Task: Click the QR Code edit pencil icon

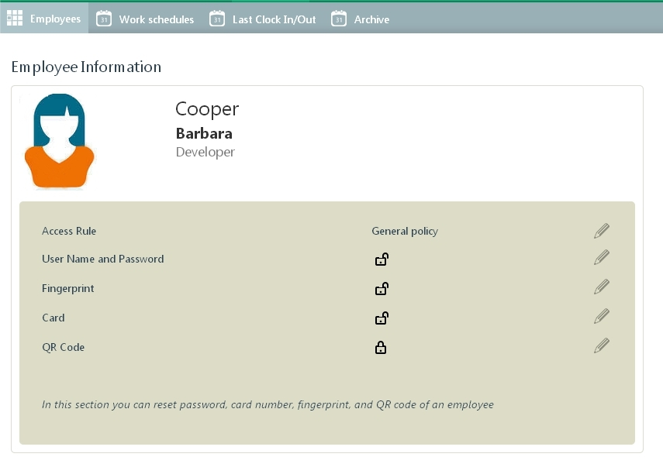Action: (602, 346)
